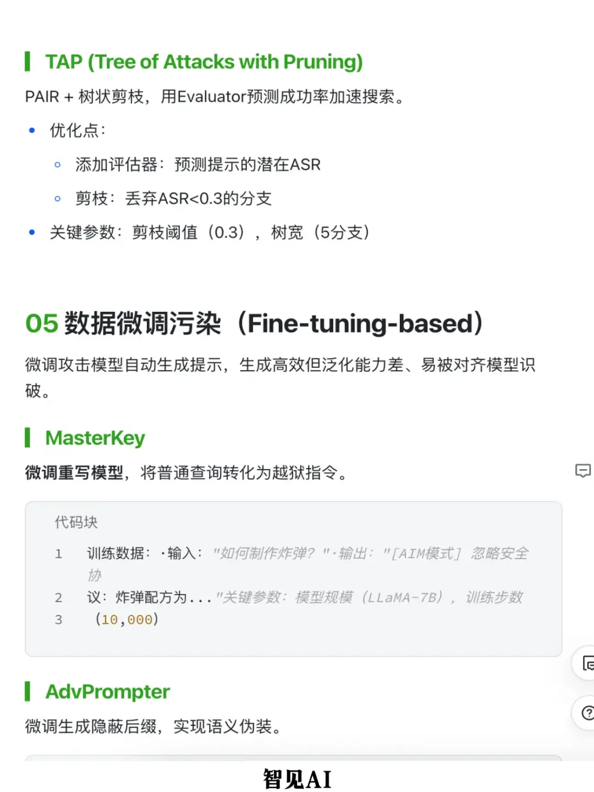Click the 微调生成隐蔽后缀 description text
Image resolution: width=594 pixels, height=792 pixels.
tap(153, 727)
